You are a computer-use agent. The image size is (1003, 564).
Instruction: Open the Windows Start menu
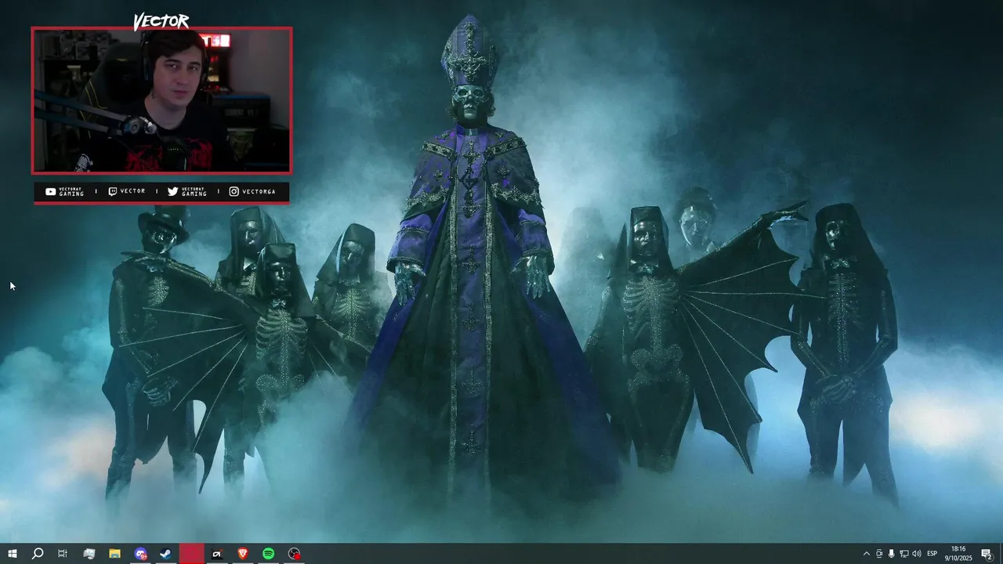point(13,554)
